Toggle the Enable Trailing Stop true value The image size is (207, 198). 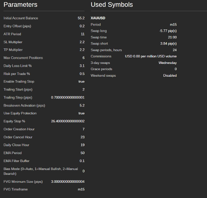(x=81, y=82)
